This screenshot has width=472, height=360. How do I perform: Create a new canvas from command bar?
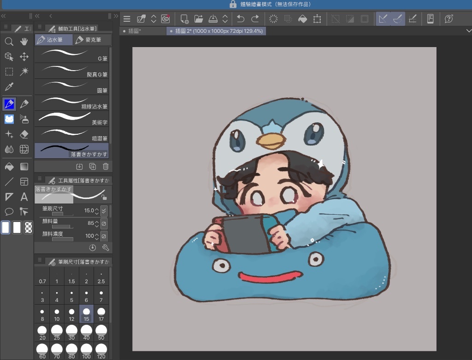click(x=184, y=19)
